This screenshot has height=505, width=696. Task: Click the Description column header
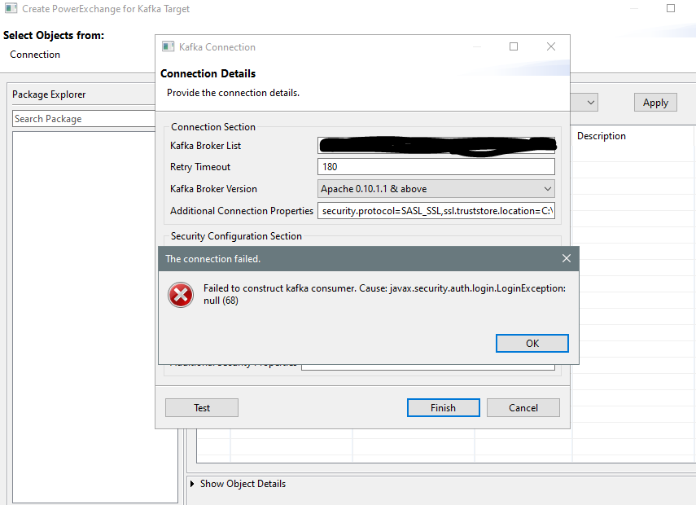pos(601,136)
